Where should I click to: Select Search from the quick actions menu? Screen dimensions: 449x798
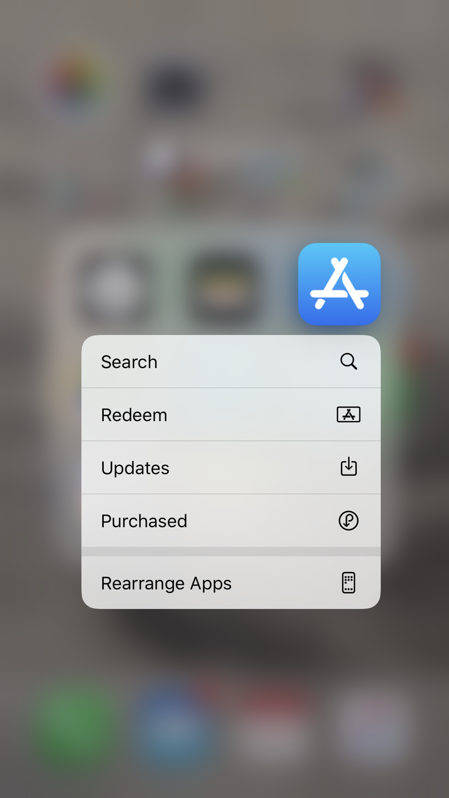pos(231,361)
